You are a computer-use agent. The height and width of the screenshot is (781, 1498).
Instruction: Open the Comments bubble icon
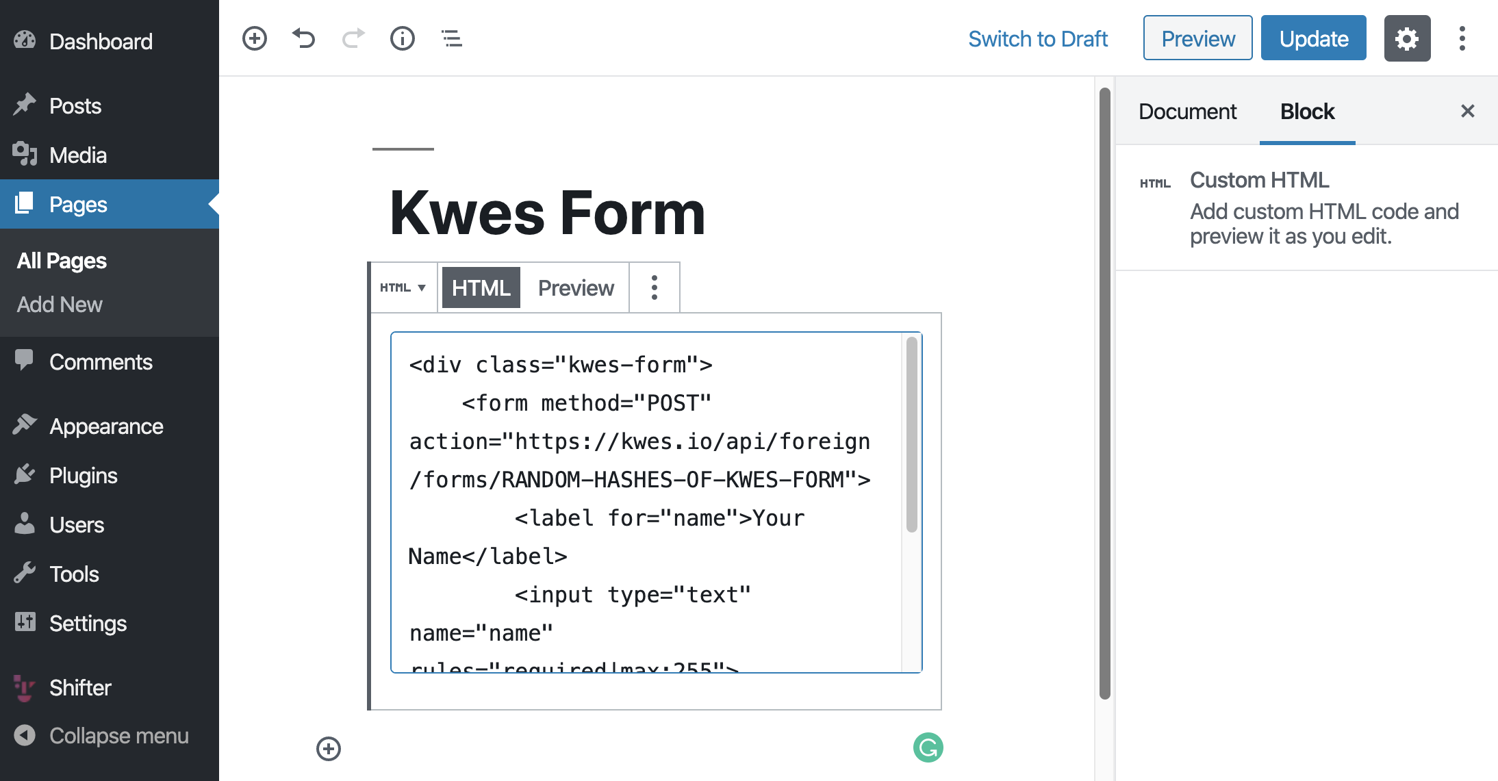point(25,360)
